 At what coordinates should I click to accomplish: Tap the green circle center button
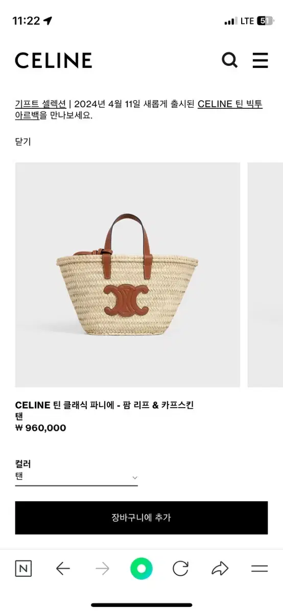[x=141, y=569]
